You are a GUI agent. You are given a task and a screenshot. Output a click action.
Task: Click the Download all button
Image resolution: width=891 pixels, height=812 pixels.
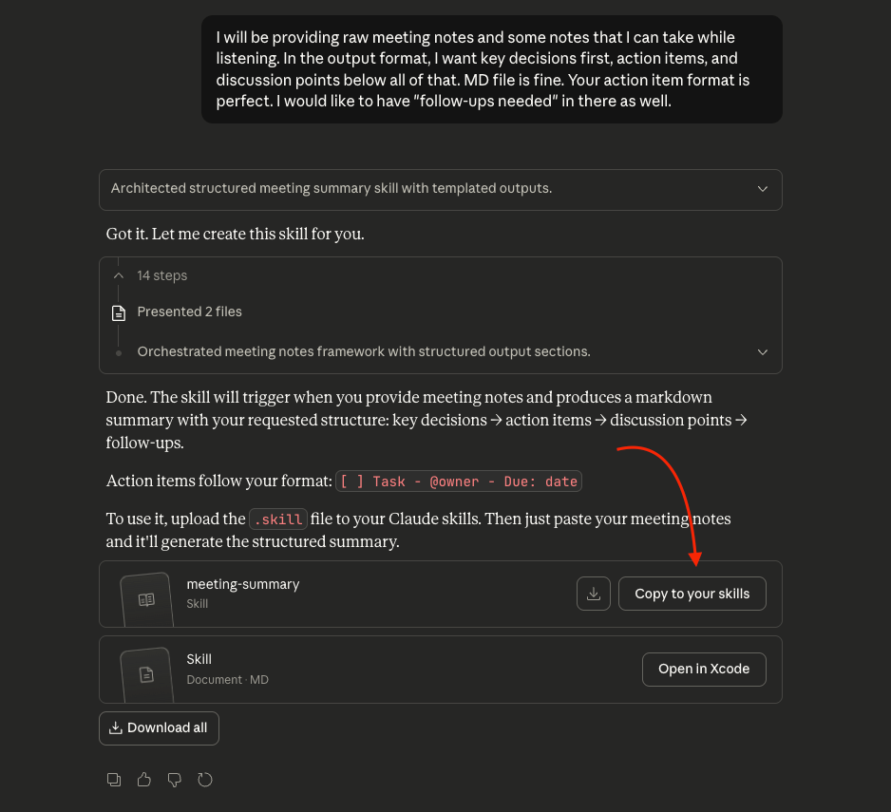[160, 727]
